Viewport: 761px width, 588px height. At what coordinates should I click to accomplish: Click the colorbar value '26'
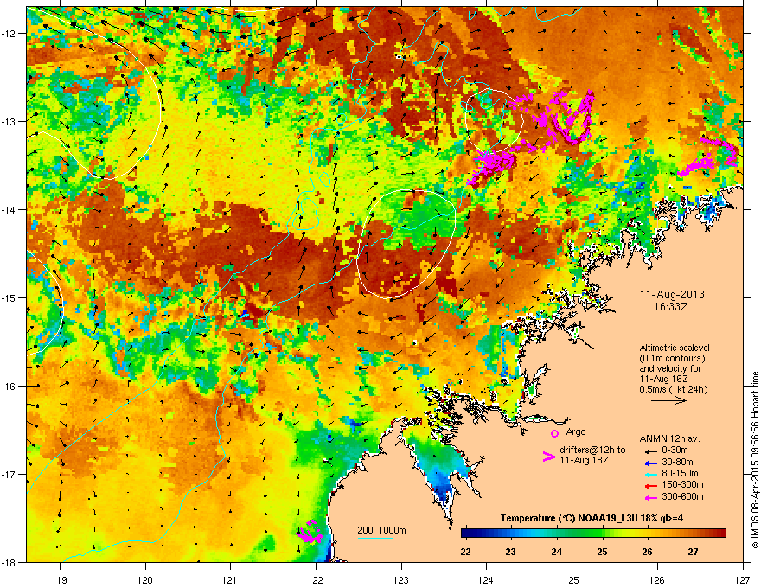(648, 552)
